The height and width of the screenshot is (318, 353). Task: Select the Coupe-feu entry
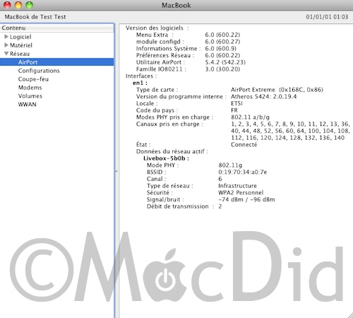pyautogui.click(x=33, y=79)
